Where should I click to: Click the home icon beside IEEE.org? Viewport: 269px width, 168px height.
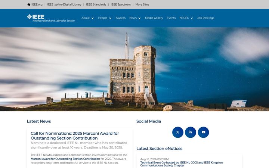(29, 4)
